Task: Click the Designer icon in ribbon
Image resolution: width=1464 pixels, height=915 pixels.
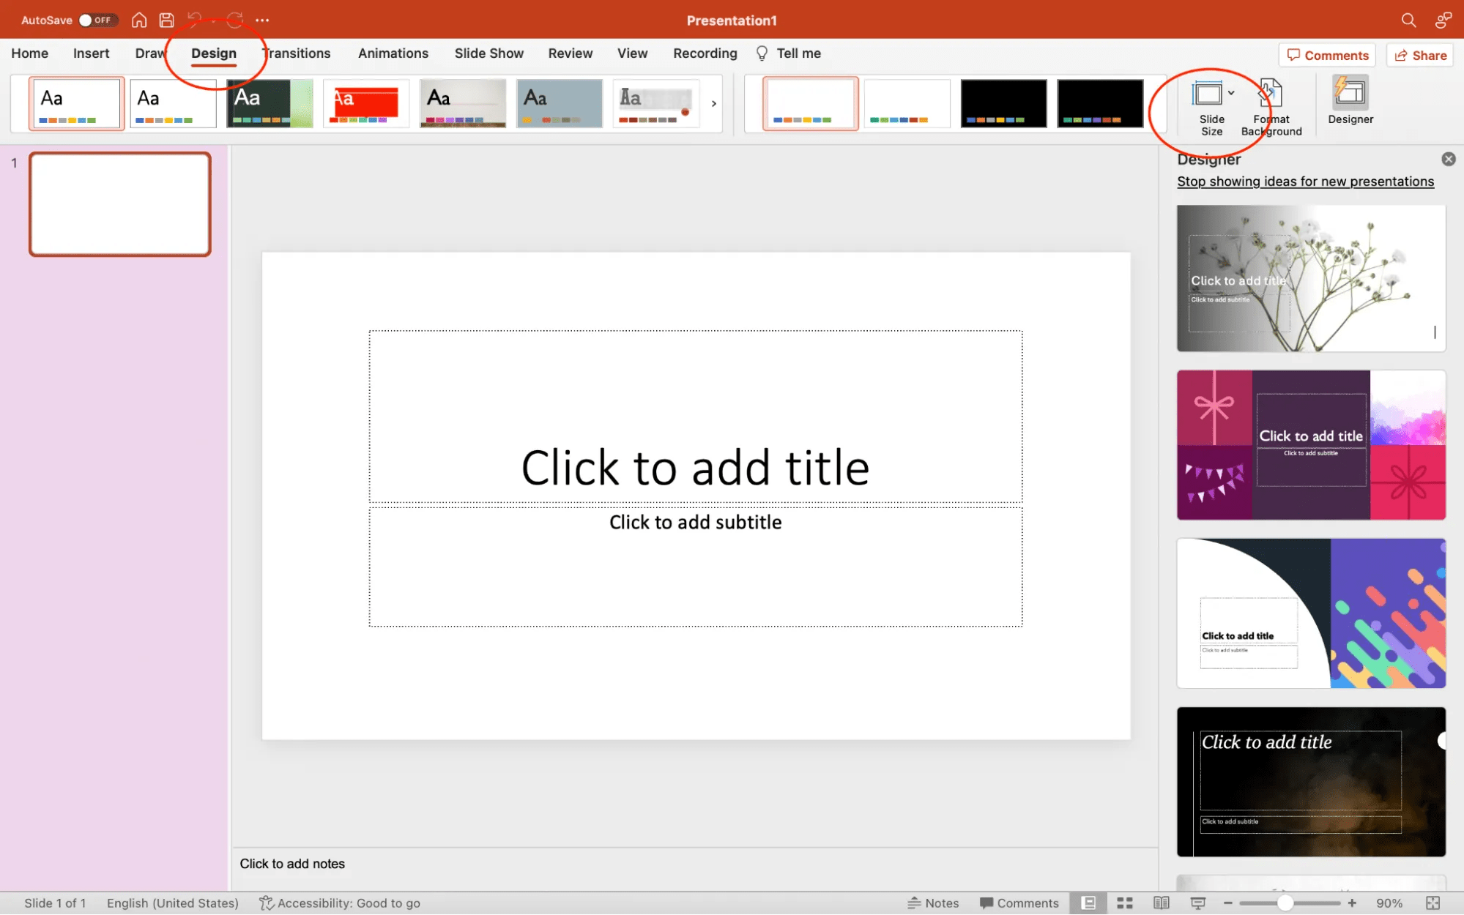Action: pyautogui.click(x=1350, y=100)
